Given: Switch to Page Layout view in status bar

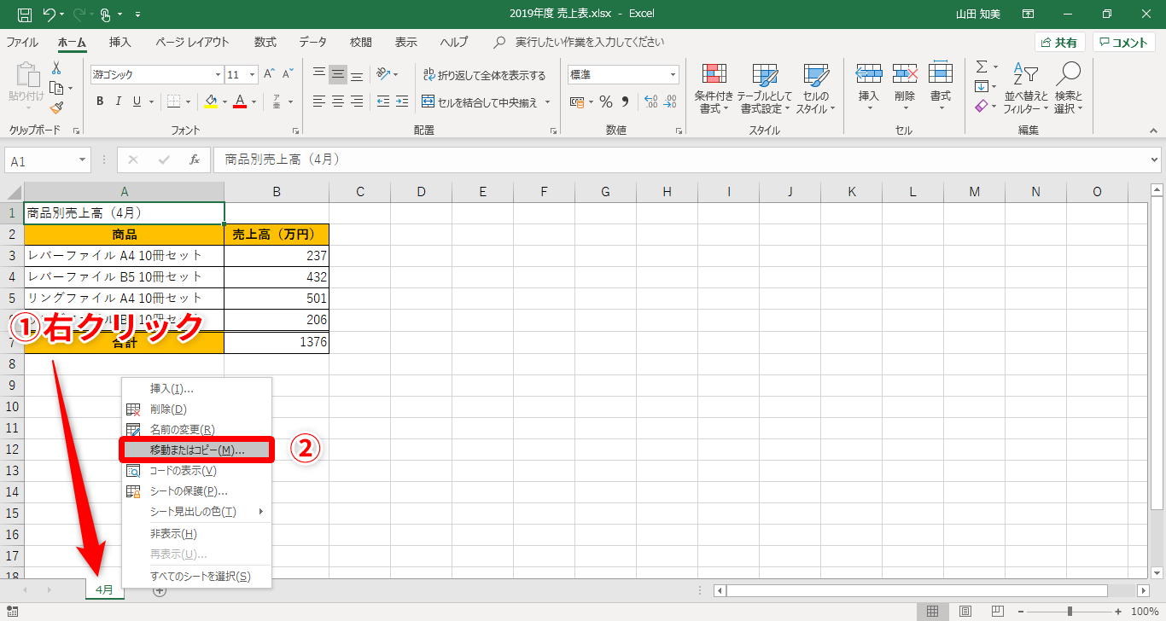Looking at the screenshot, I should (965, 611).
